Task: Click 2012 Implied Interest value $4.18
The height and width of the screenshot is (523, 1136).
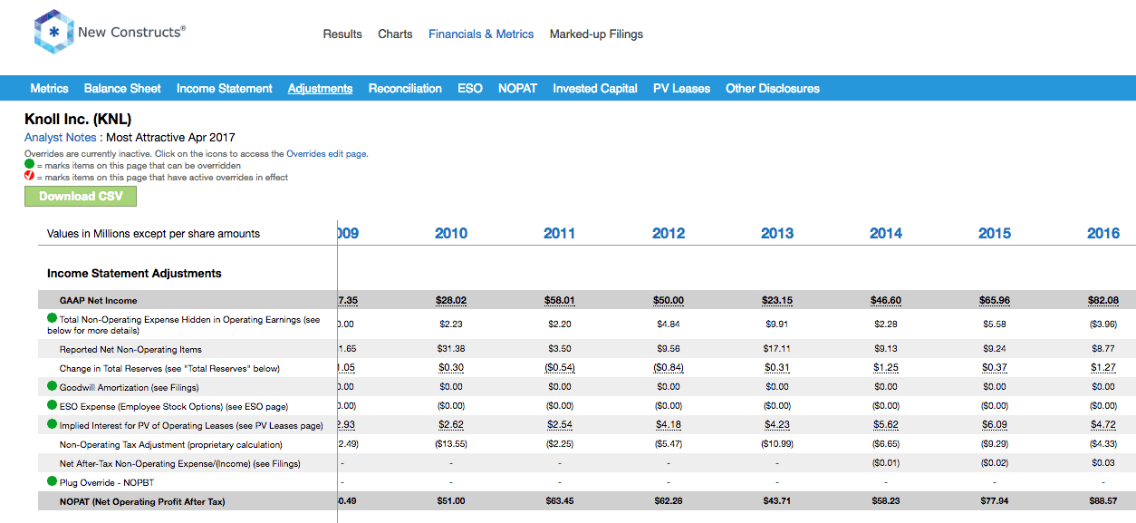Action: (669, 425)
